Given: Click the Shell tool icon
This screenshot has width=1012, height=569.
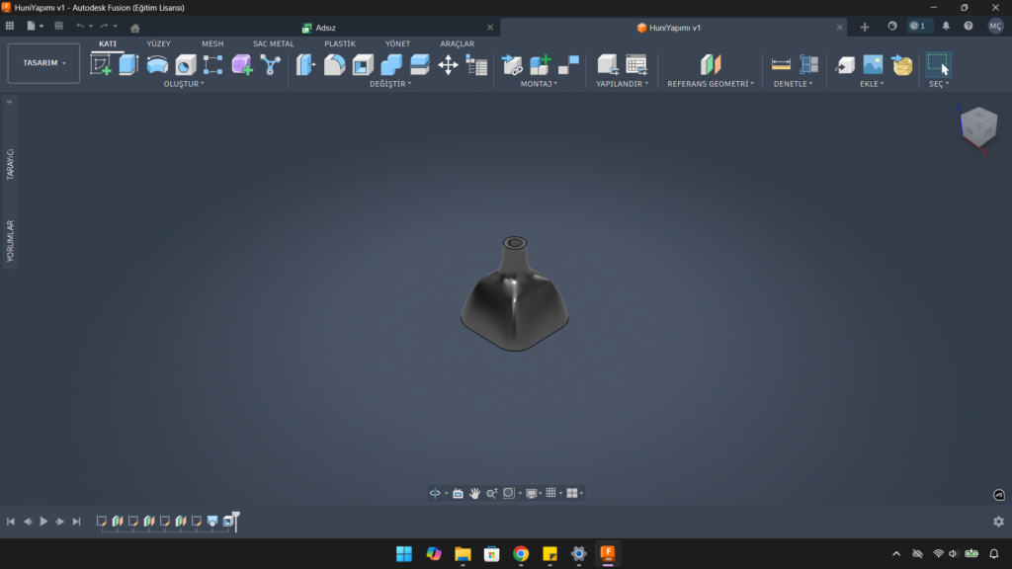Looking at the screenshot, I should (364, 65).
